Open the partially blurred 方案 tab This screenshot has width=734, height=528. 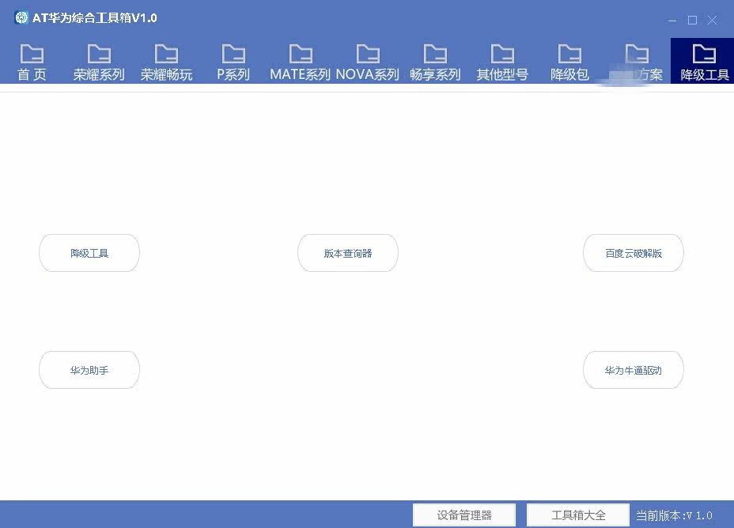pos(637,62)
